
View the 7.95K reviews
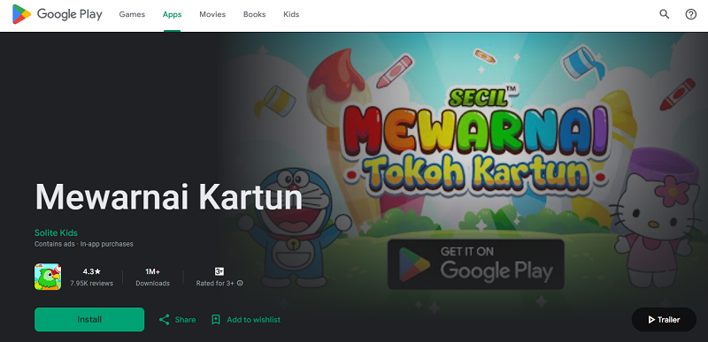click(x=92, y=284)
